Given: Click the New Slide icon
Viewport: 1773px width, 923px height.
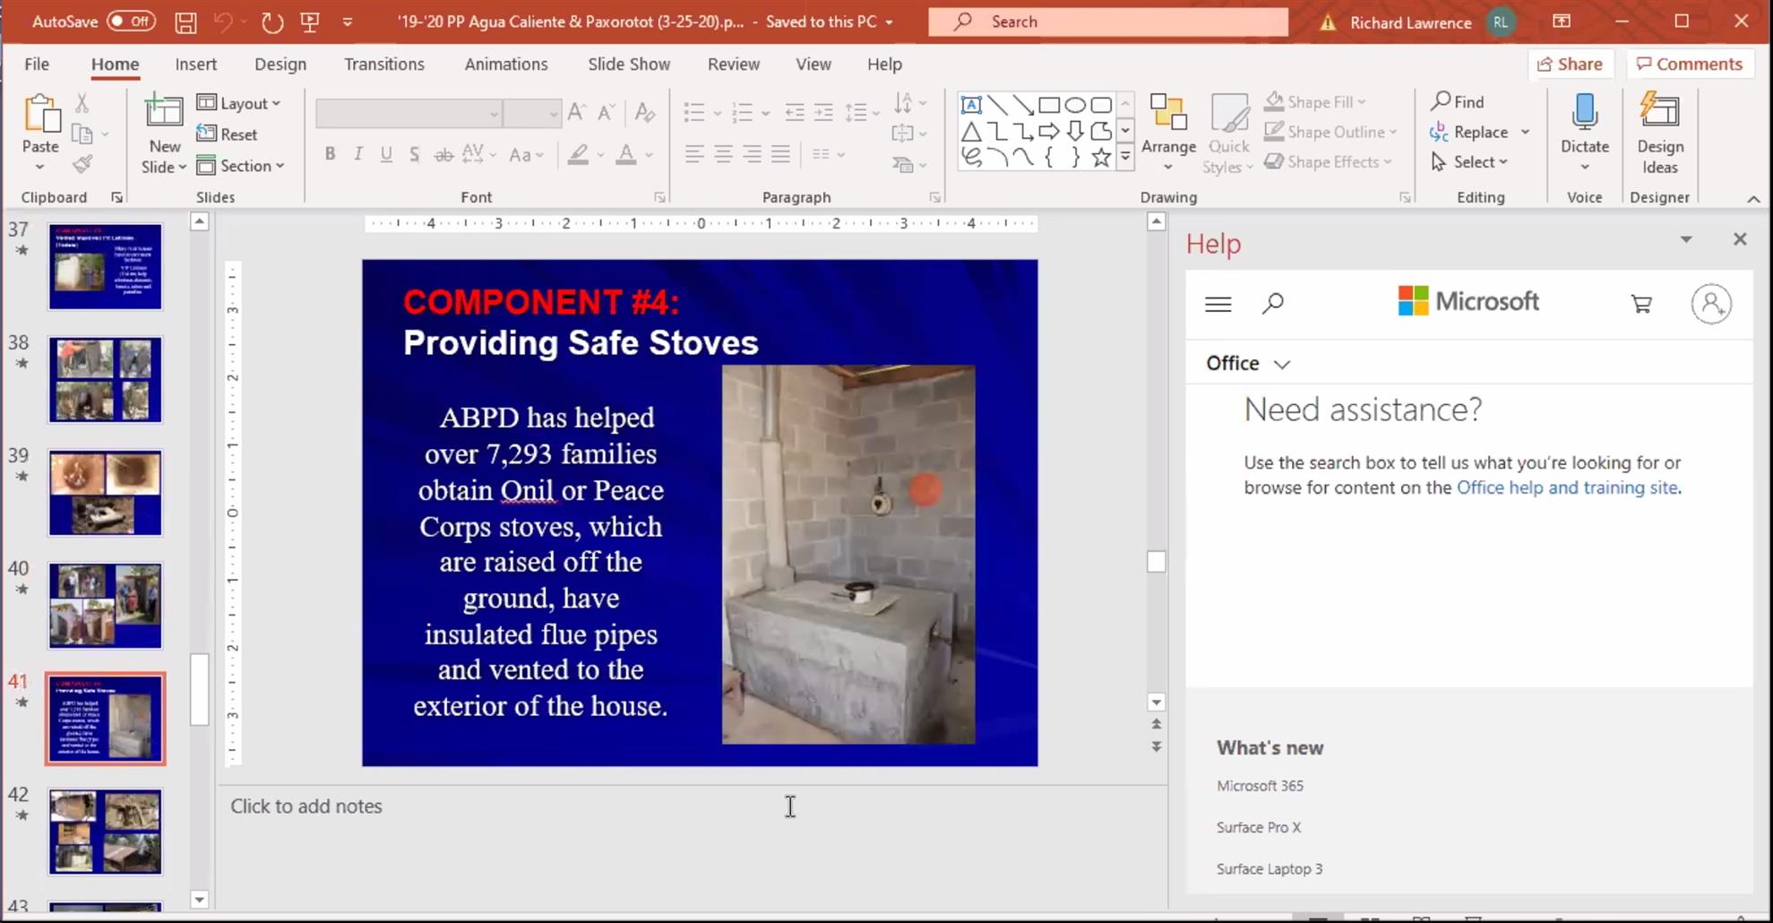Looking at the screenshot, I should click(x=164, y=112).
